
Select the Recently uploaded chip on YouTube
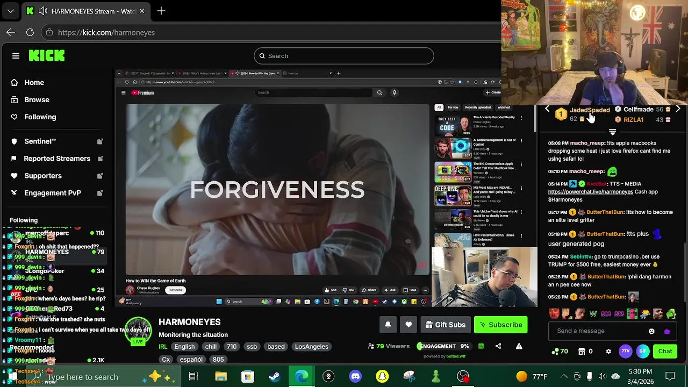[x=477, y=107]
